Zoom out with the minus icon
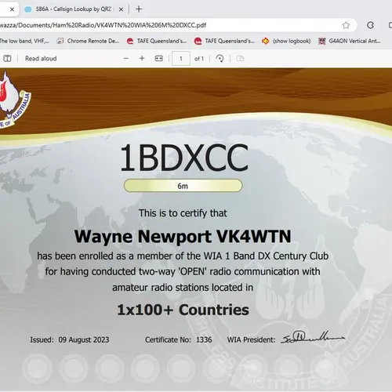The height and width of the screenshot is (392, 392). point(126,59)
